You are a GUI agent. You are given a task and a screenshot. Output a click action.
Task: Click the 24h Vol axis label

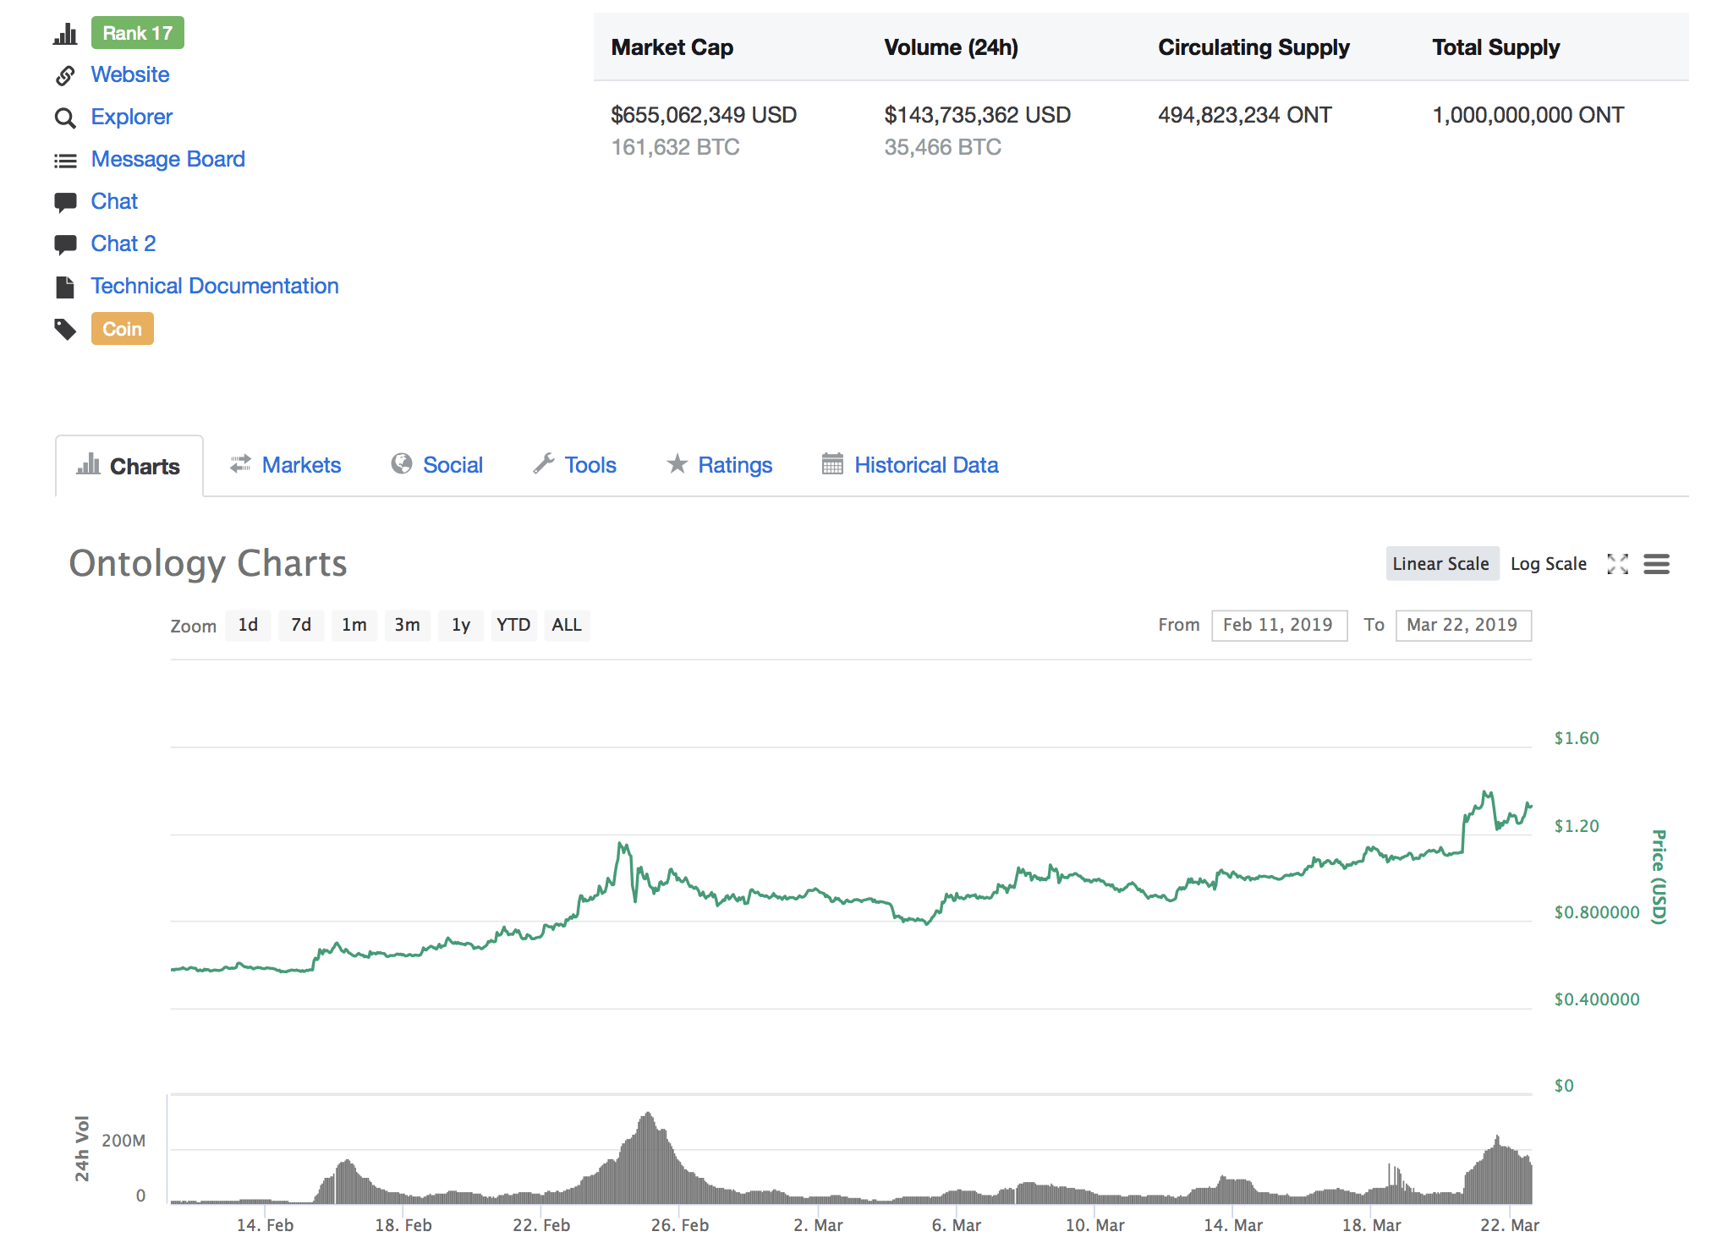click(82, 1148)
